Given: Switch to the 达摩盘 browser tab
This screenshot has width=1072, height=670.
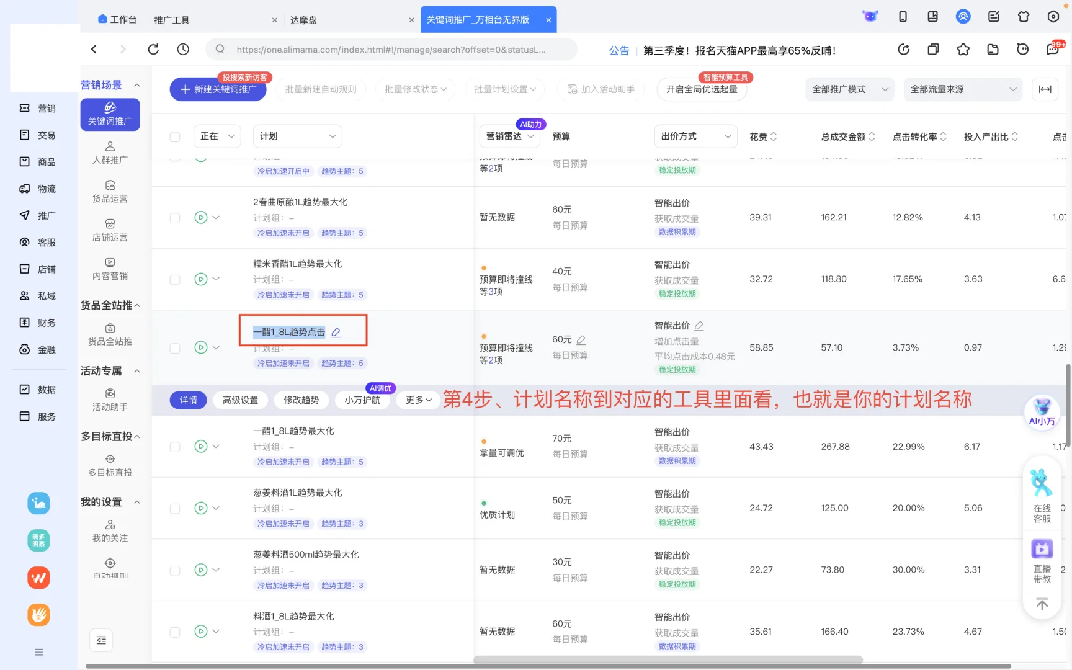Looking at the screenshot, I should click(x=303, y=19).
